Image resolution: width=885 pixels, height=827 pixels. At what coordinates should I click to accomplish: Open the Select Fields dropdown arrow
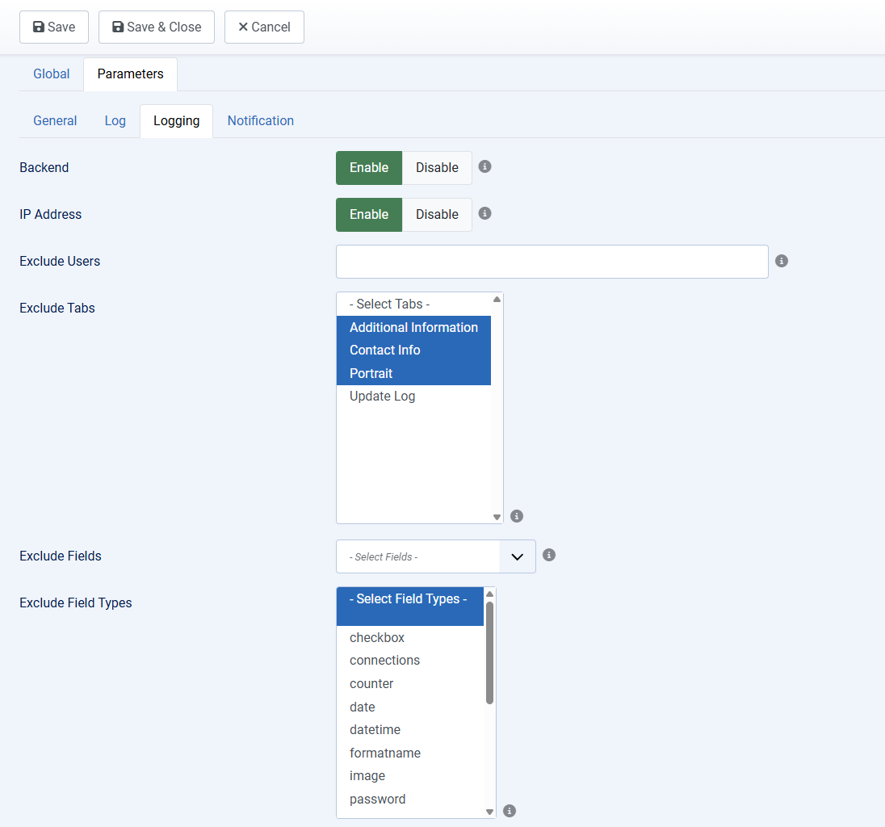[x=517, y=556]
